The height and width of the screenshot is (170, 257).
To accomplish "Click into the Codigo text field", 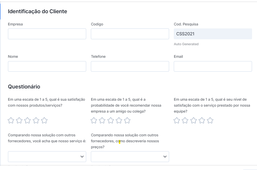I will (130, 34).
